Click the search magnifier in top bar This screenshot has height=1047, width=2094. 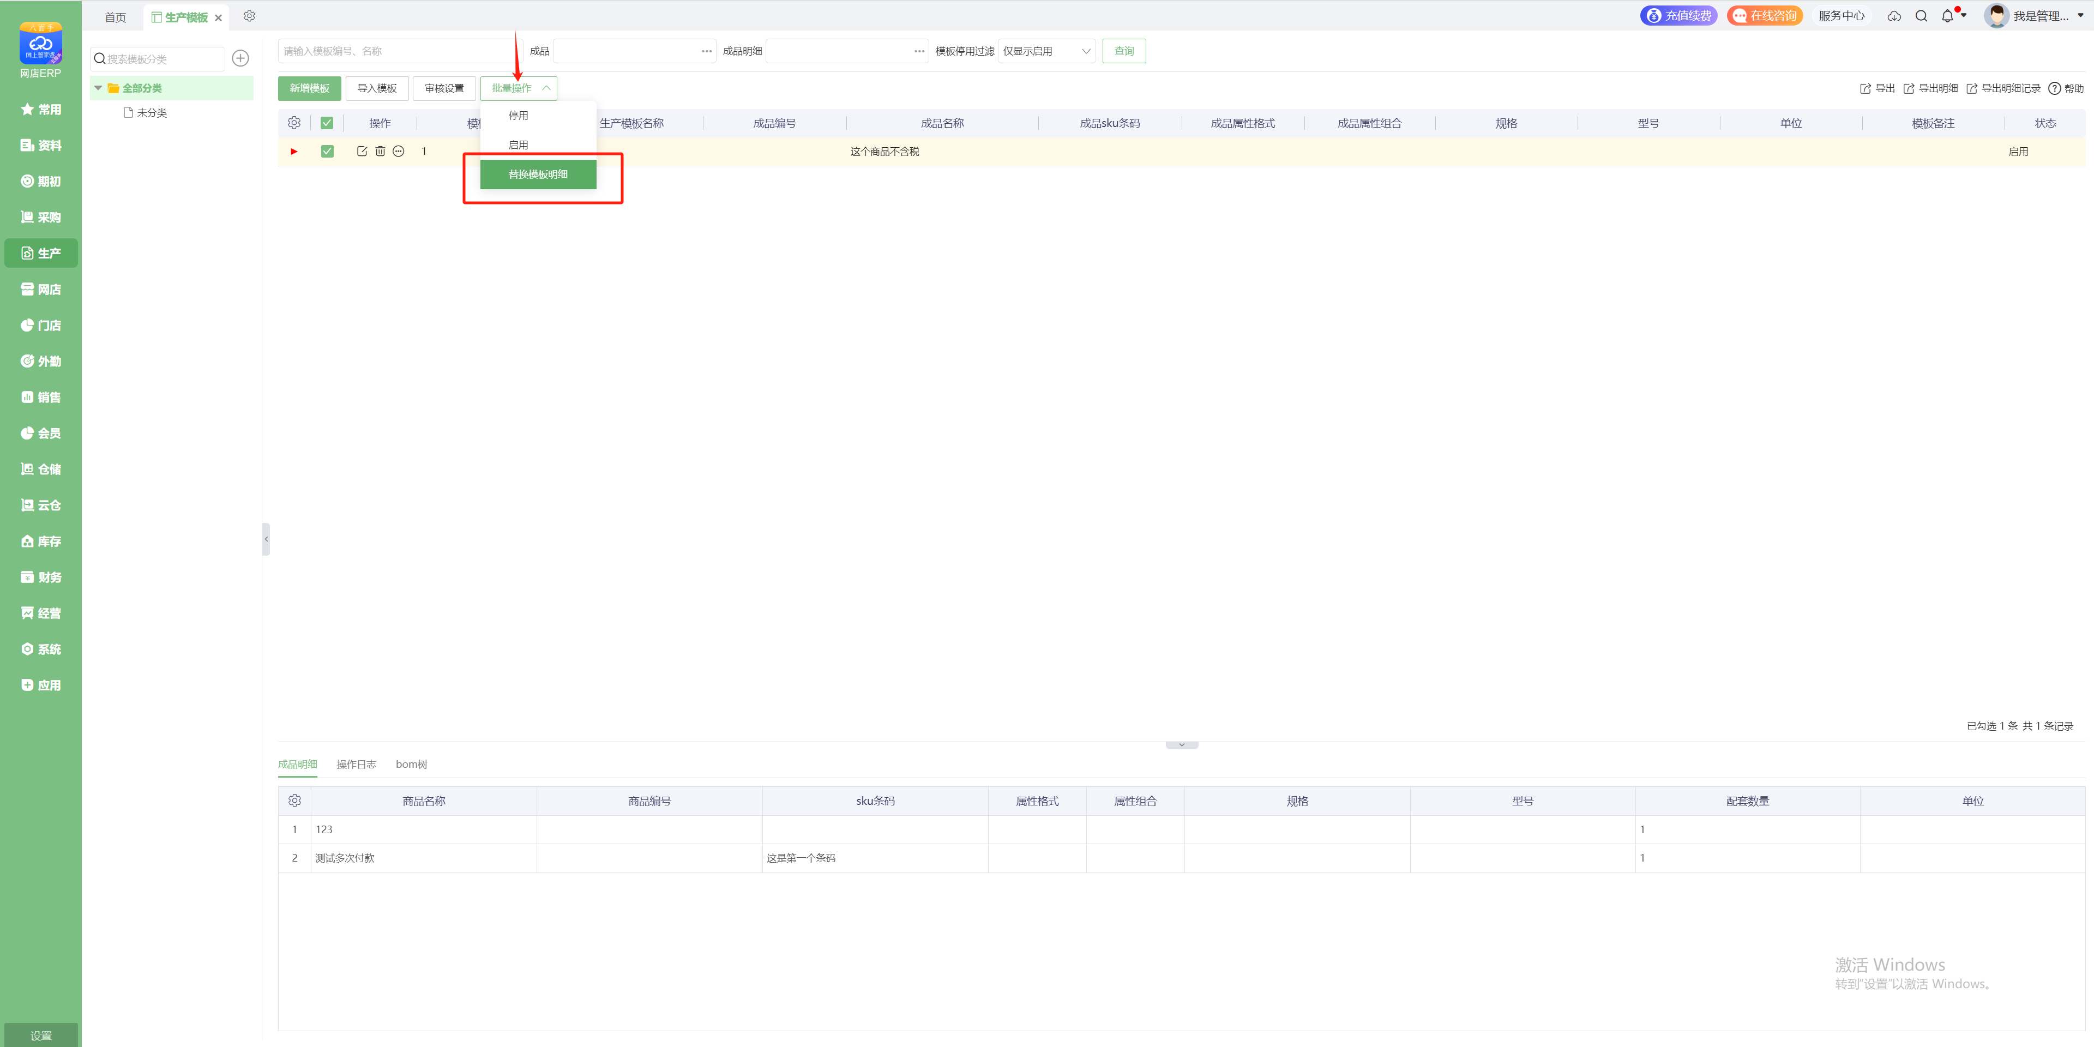point(1922,16)
